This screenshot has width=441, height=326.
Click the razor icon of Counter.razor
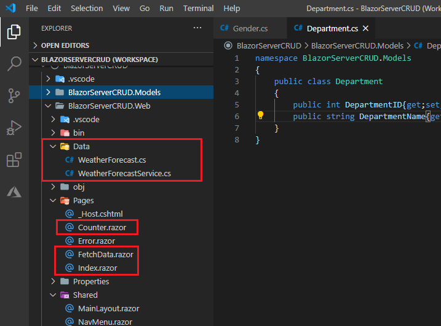pyautogui.click(x=70, y=227)
